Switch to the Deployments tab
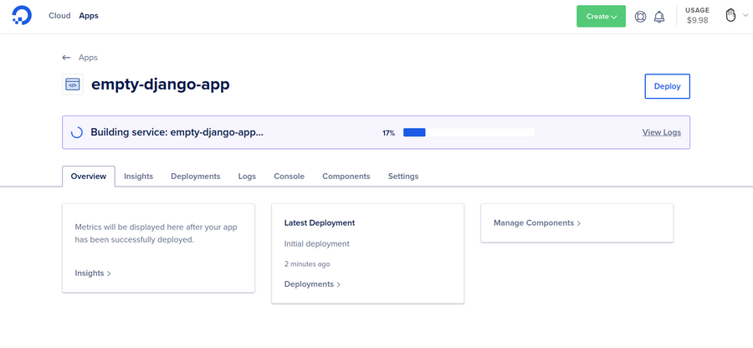Image resolution: width=753 pixels, height=348 pixels. [196, 177]
